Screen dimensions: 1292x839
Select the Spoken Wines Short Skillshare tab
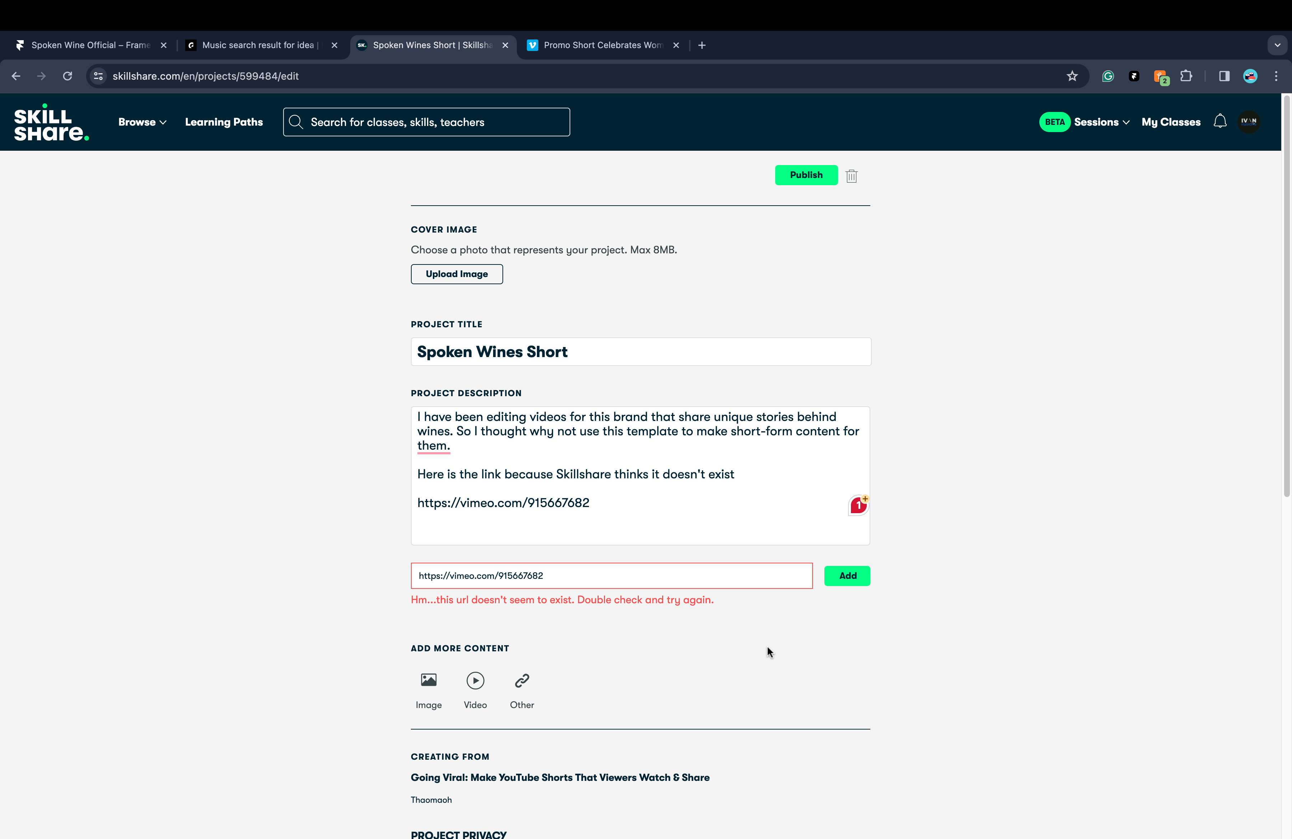pyautogui.click(x=433, y=45)
